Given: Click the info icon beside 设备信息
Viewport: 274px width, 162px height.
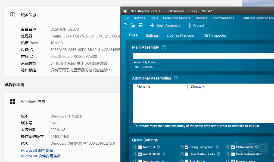Looking at the screenshot, I should [x=13, y=15].
